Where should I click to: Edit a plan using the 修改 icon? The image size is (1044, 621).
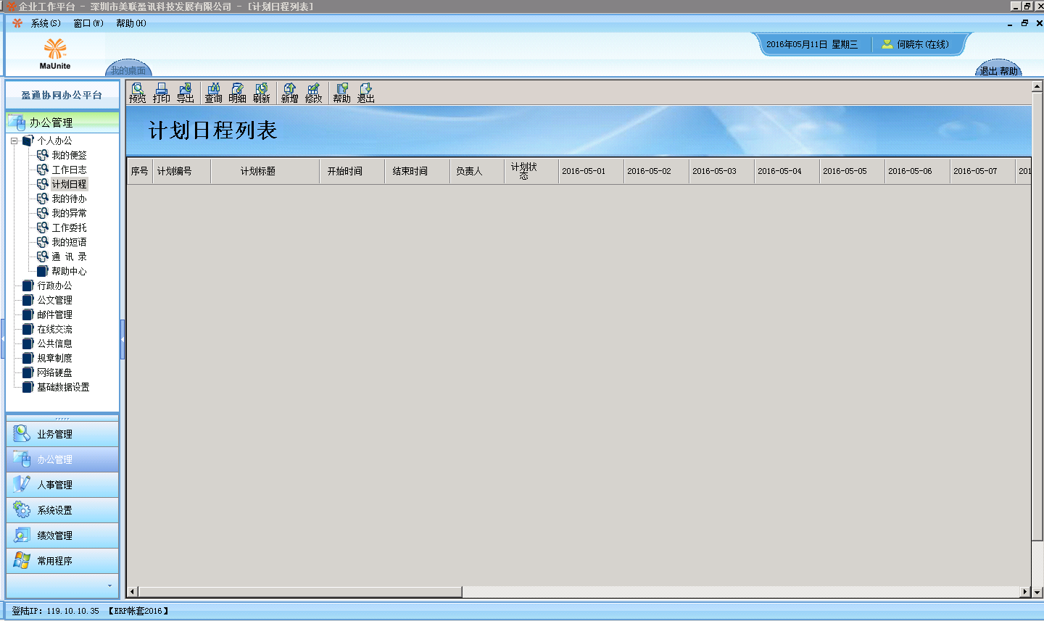point(313,93)
